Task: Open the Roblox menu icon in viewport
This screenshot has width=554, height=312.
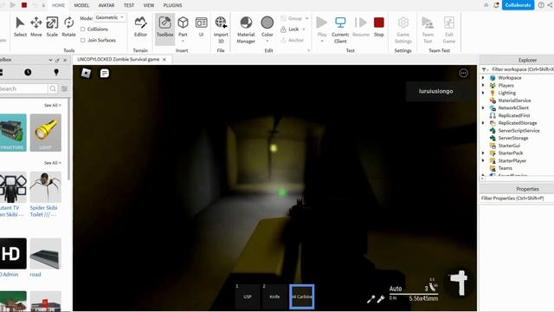Action: (86, 73)
